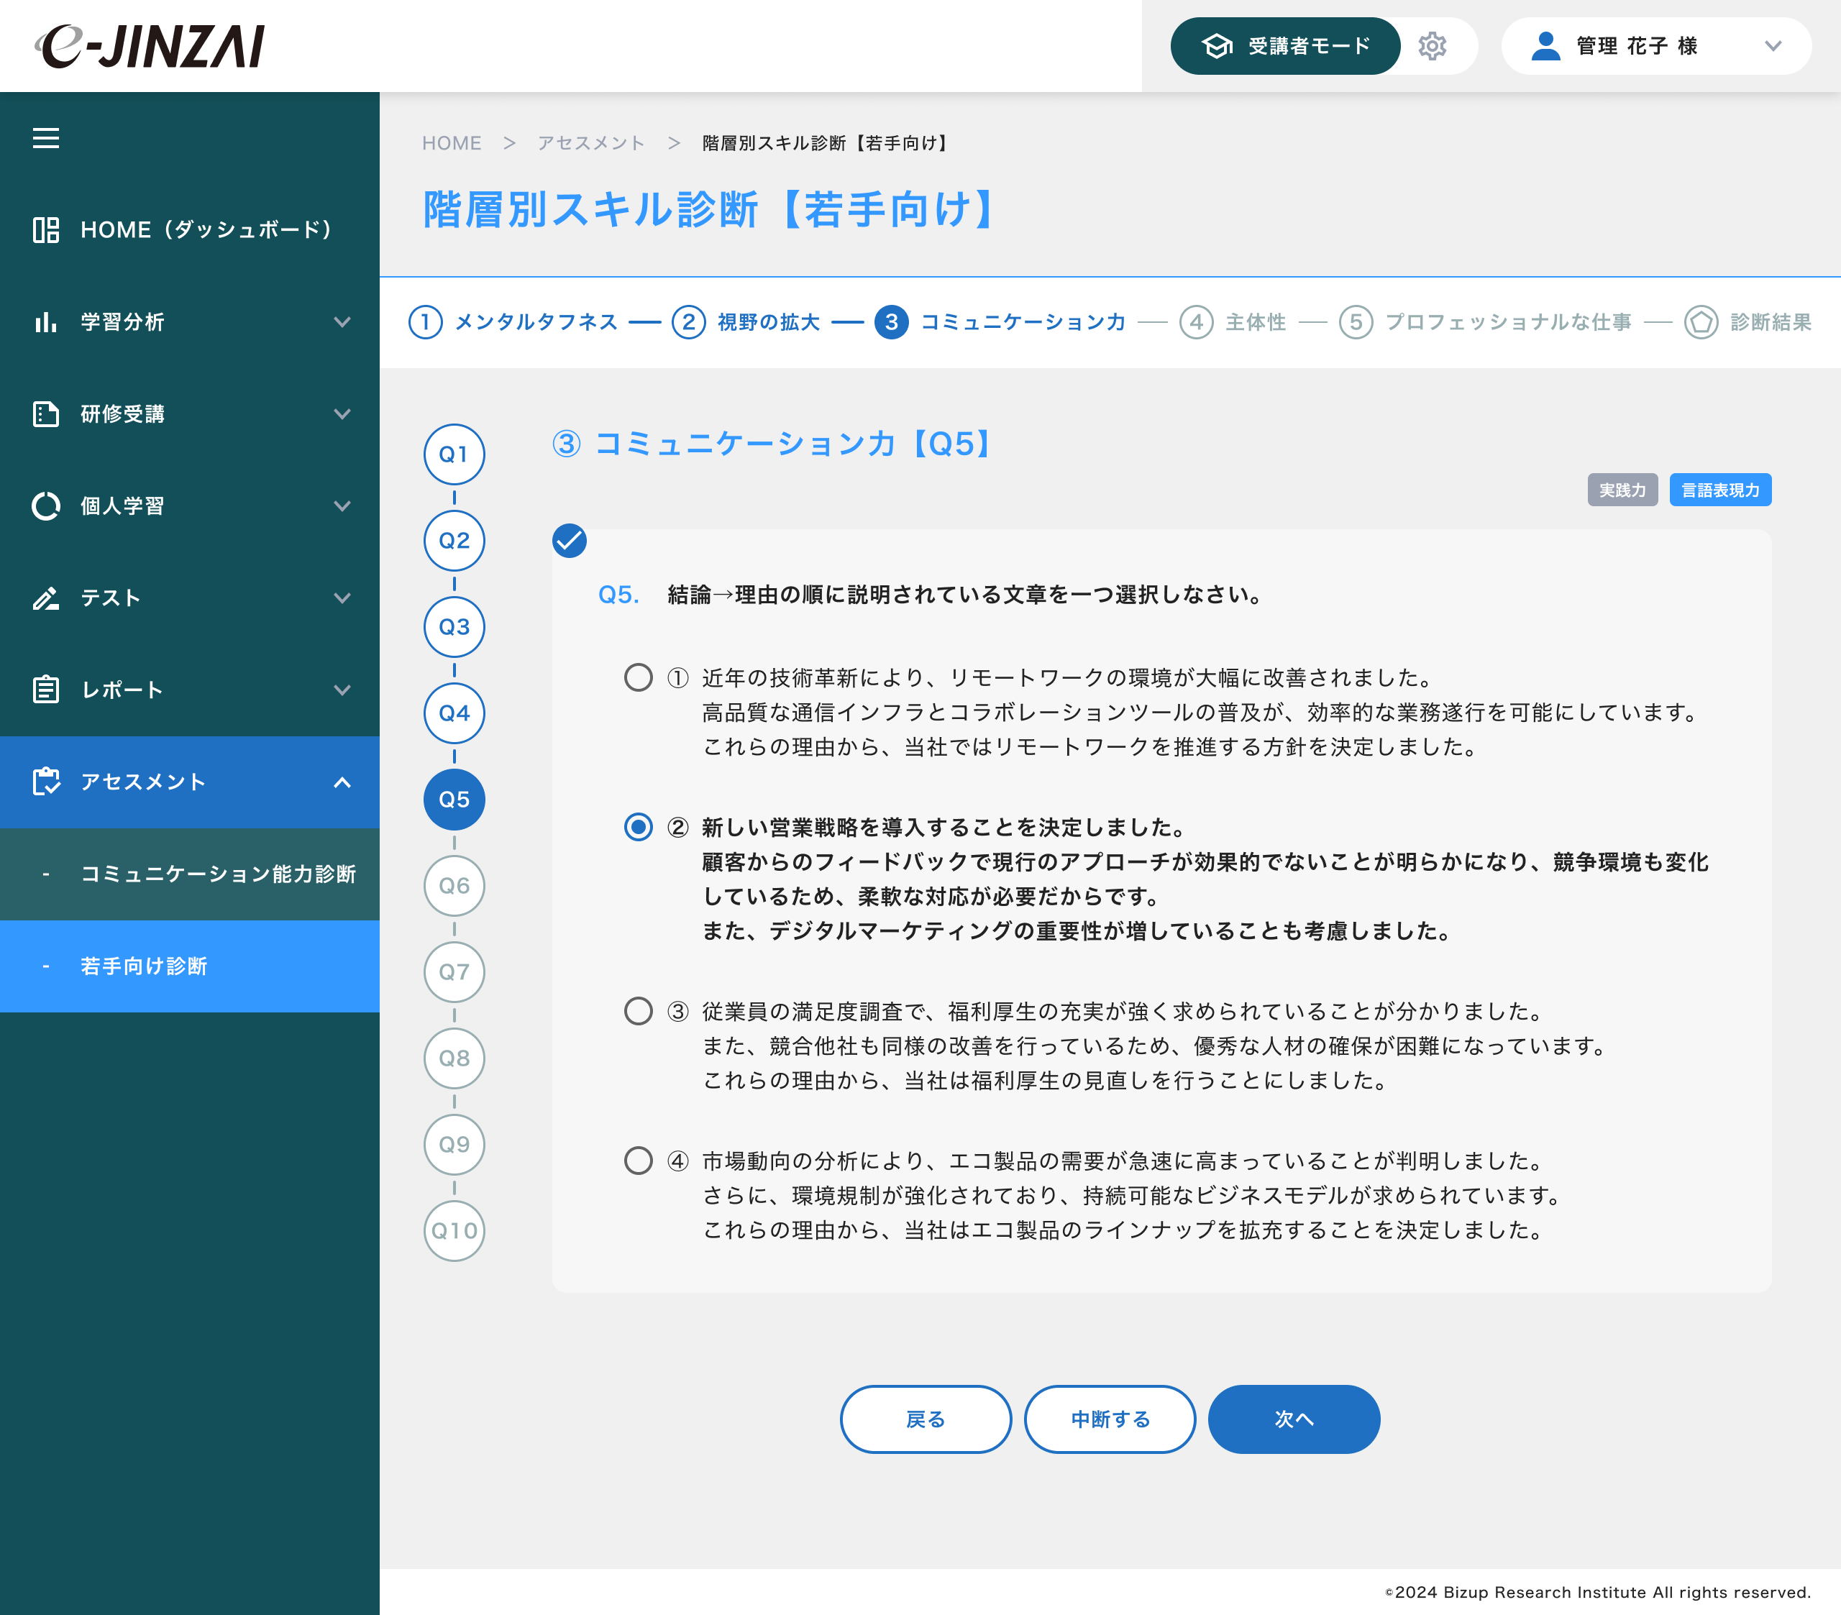
Task: Click the HOME dashboard icon in sidebar
Action: pos(46,229)
